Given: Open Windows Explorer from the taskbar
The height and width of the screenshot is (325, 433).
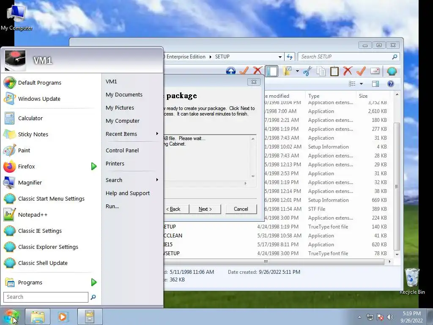Looking at the screenshot, I should coord(38,317).
